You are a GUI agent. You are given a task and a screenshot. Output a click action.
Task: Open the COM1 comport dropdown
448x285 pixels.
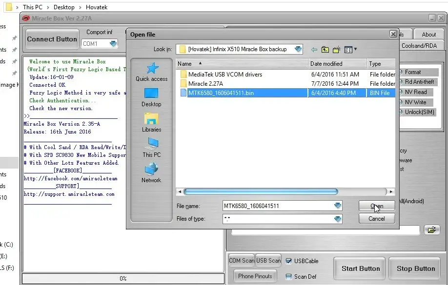click(x=113, y=44)
